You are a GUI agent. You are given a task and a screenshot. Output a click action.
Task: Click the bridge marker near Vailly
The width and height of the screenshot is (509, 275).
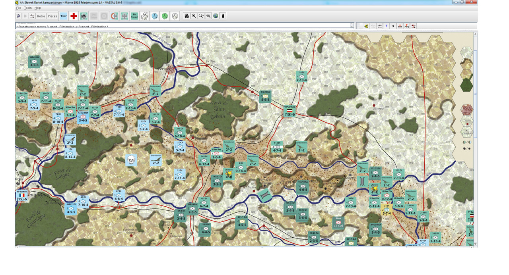pyautogui.click(x=265, y=195)
